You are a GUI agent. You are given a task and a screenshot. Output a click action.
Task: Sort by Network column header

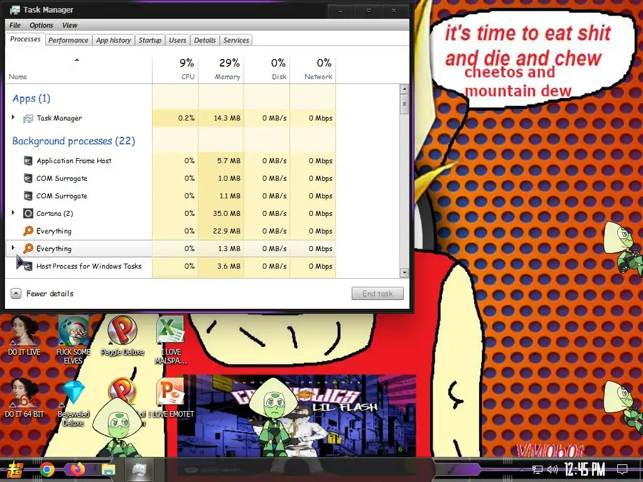click(313, 69)
